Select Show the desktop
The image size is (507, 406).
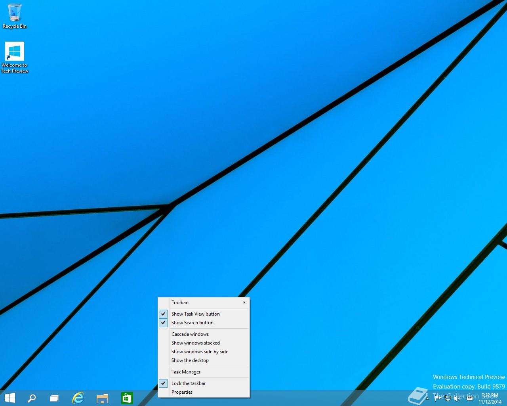click(x=204, y=360)
